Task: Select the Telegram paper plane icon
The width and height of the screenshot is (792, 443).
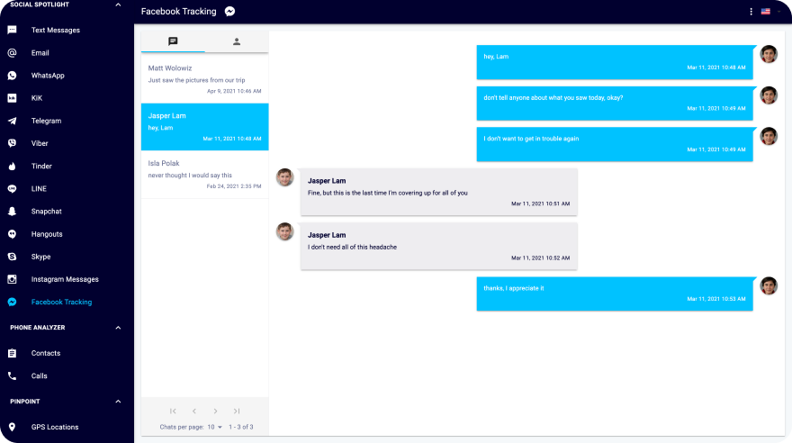Action: point(12,121)
